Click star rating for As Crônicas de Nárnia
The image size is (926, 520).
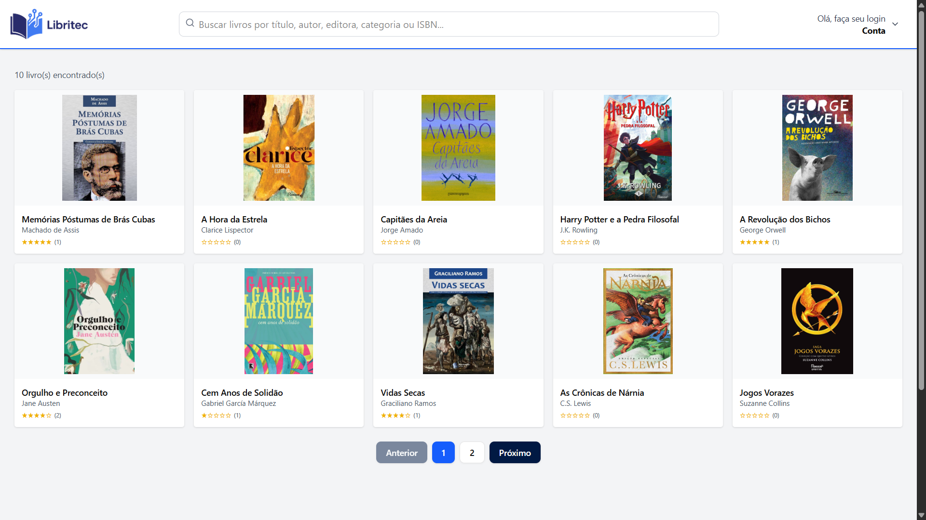[575, 416]
